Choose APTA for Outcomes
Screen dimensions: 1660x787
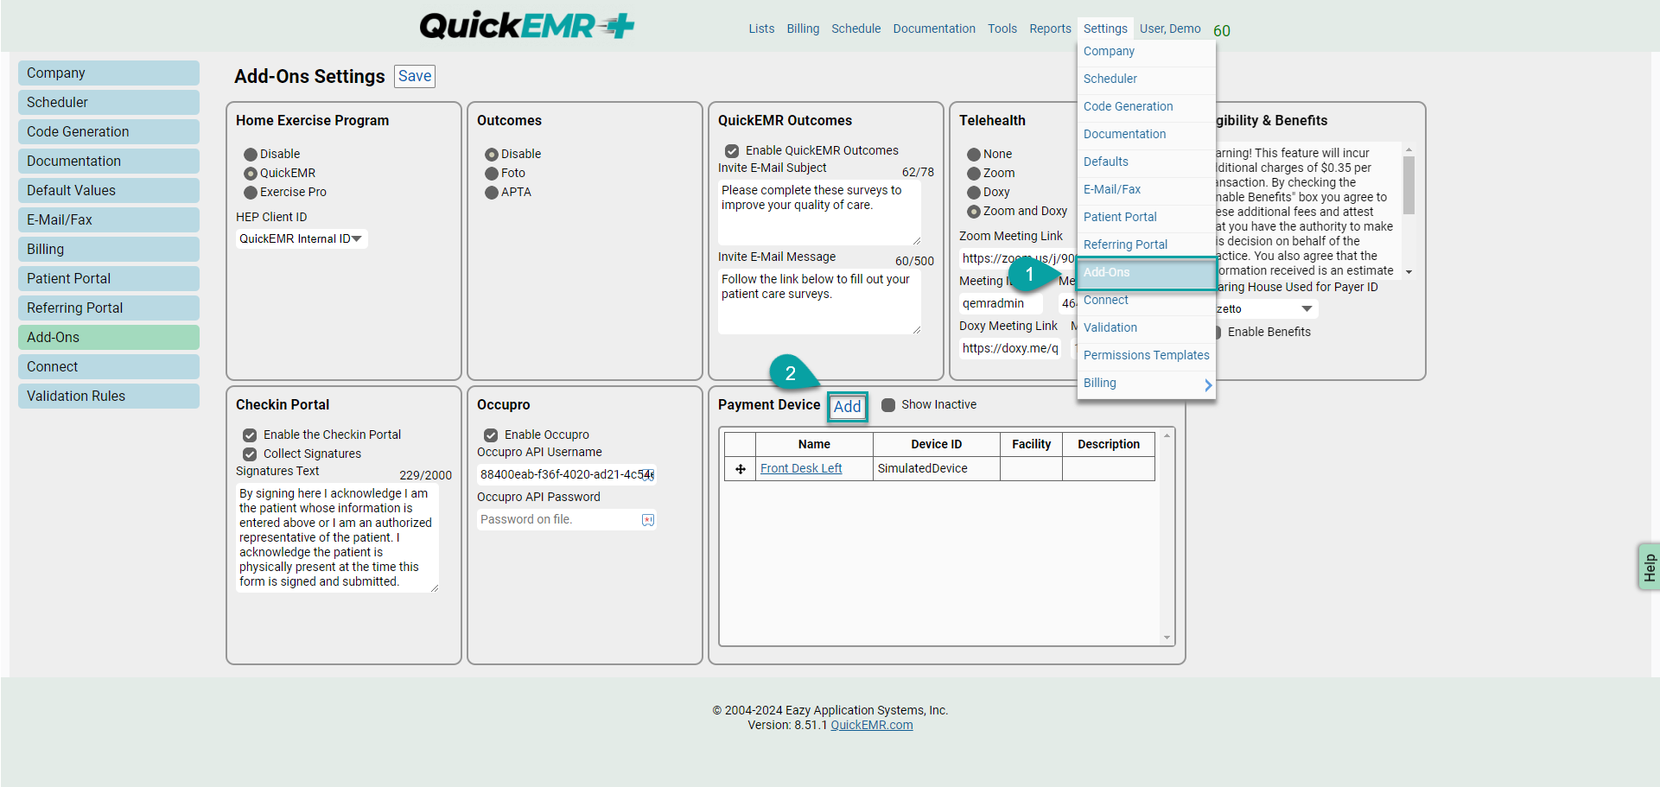[x=492, y=193]
